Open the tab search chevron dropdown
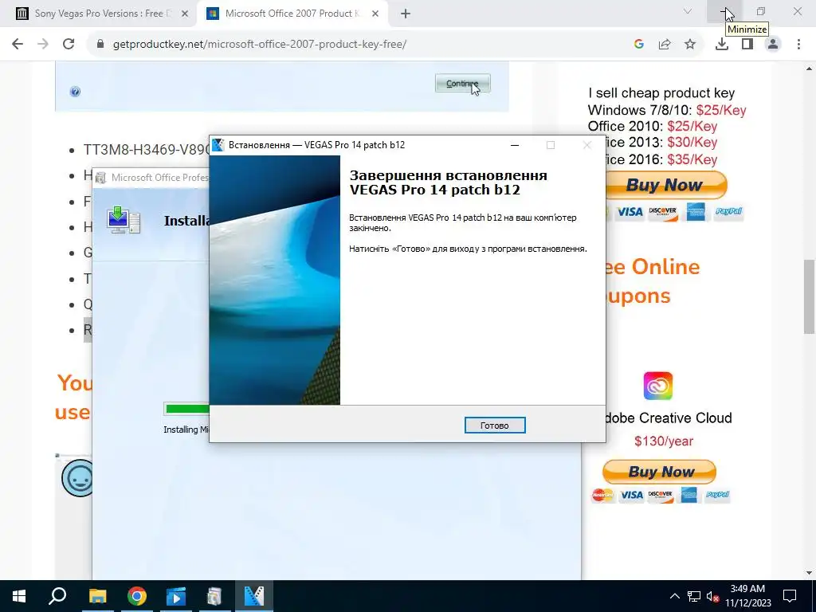 pos(688,11)
